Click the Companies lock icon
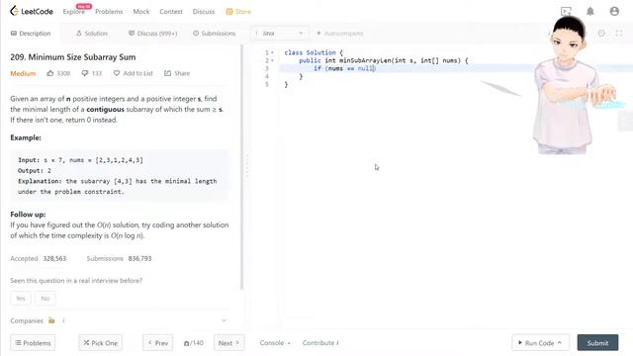 (x=51, y=320)
